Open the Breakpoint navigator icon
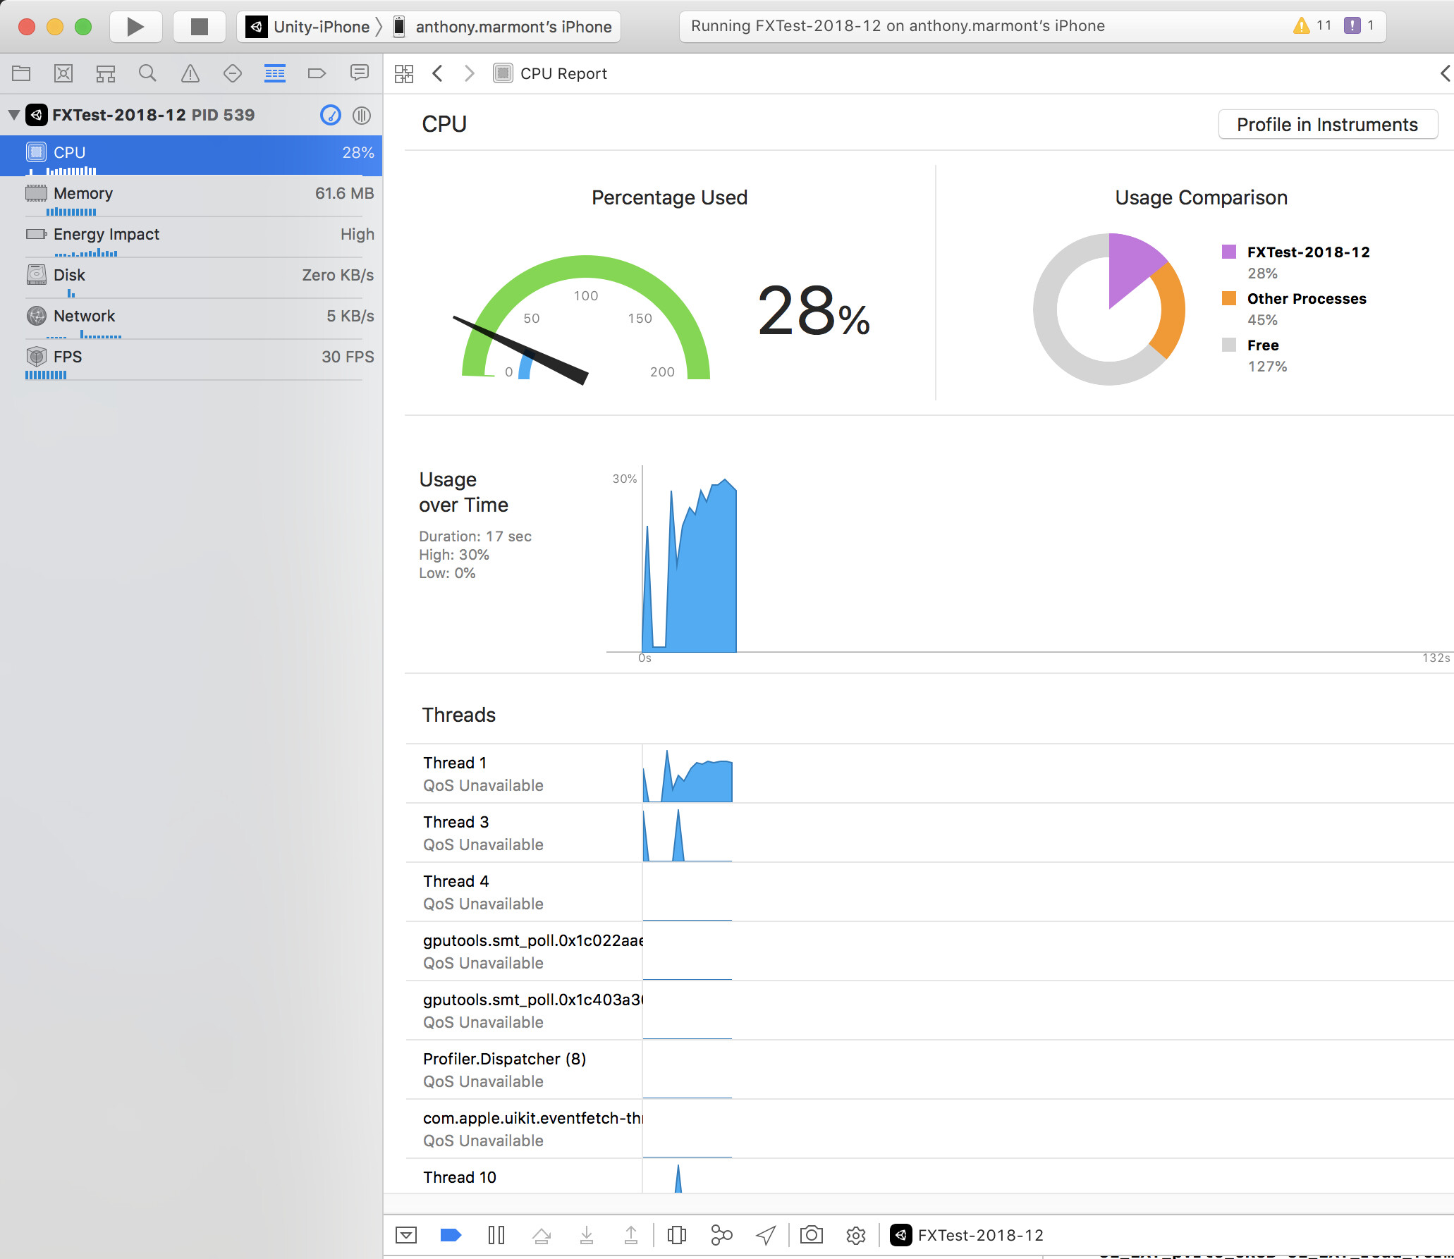The height and width of the screenshot is (1259, 1454). click(x=317, y=73)
